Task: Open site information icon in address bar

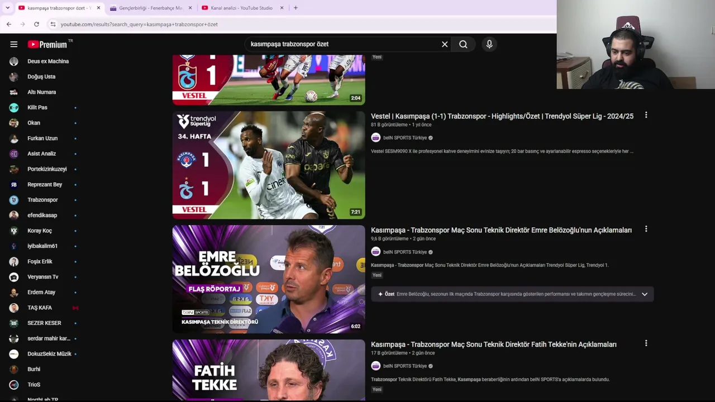Action: (x=53, y=24)
